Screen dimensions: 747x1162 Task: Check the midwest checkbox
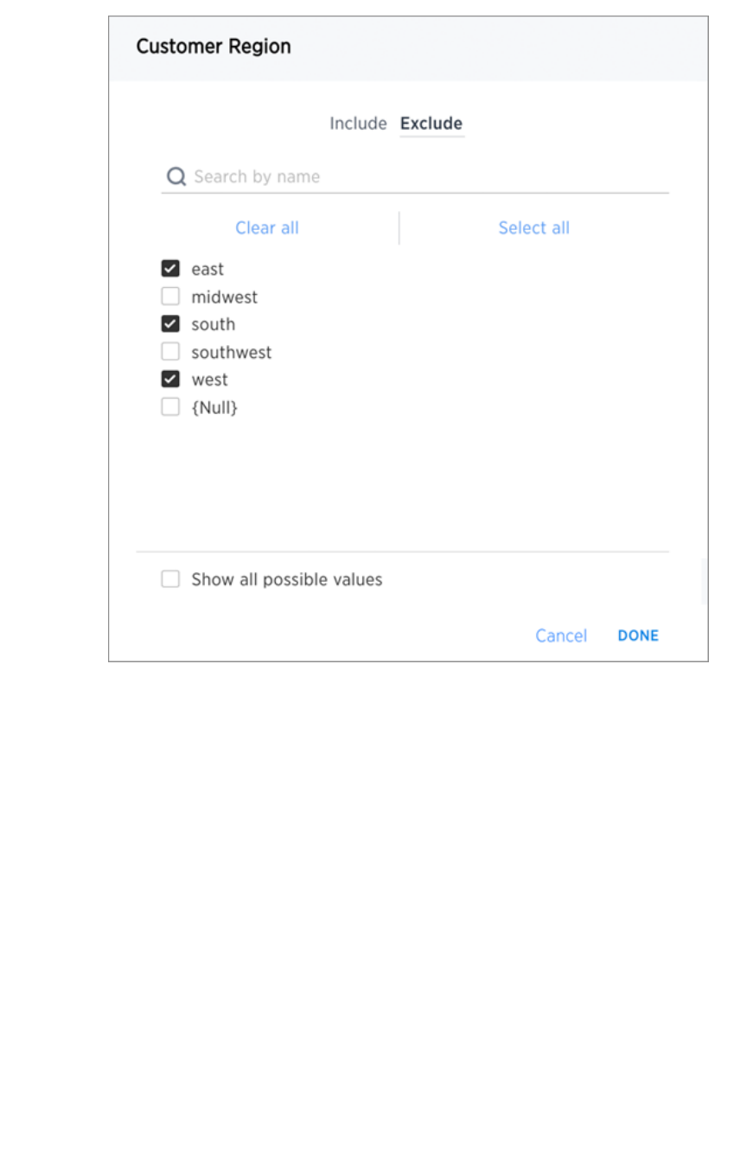170,297
